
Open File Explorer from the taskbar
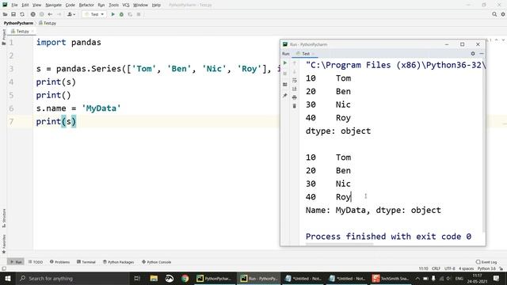(x=154, y=278)
